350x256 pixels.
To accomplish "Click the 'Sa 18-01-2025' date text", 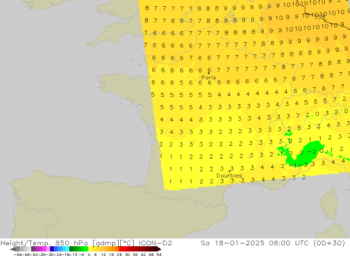I will pos(233,243).
